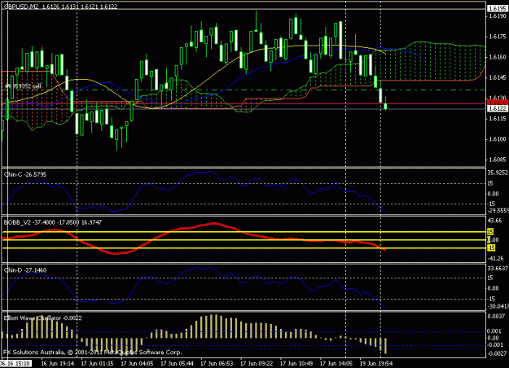Click the Chin-D -27.1460 indicator label
509x368 pixels.
(x=25, y=270)
